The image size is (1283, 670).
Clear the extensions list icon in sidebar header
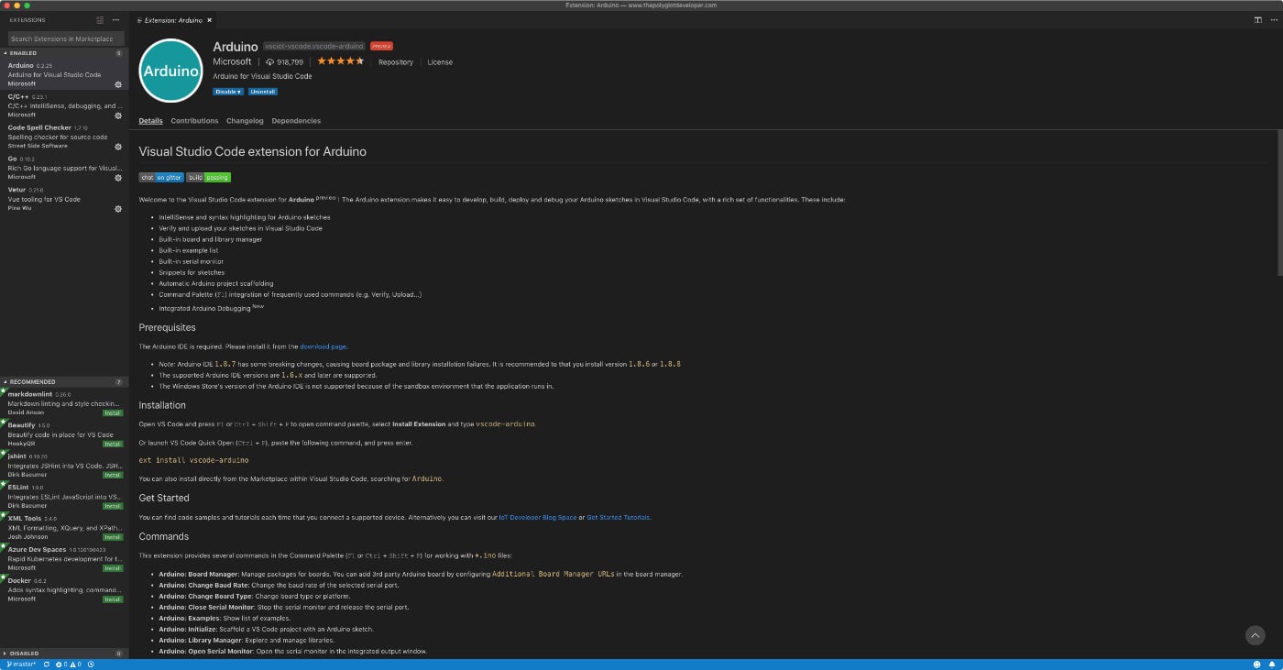click(100, 19)
